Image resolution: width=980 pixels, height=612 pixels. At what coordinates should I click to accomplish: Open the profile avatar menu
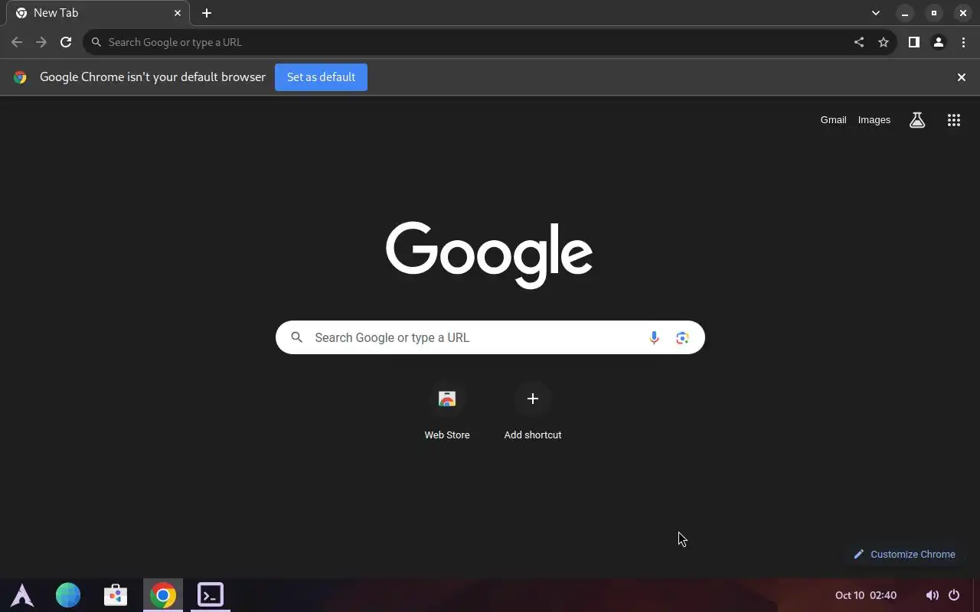(x=938, y=42)
